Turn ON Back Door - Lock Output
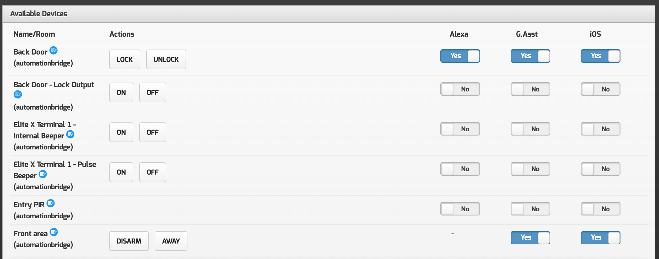The height and width of the screenshot is (259, 659). tap(121, 93)
